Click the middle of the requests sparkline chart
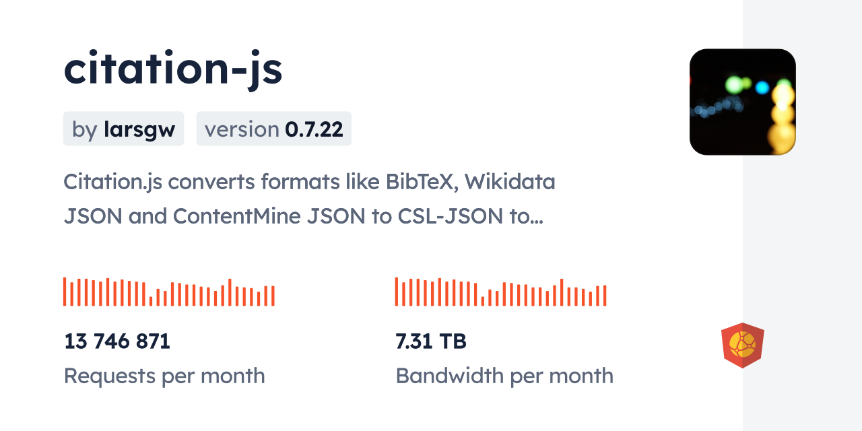Viewport: 862px width, 431px height. tap(168, 293)
